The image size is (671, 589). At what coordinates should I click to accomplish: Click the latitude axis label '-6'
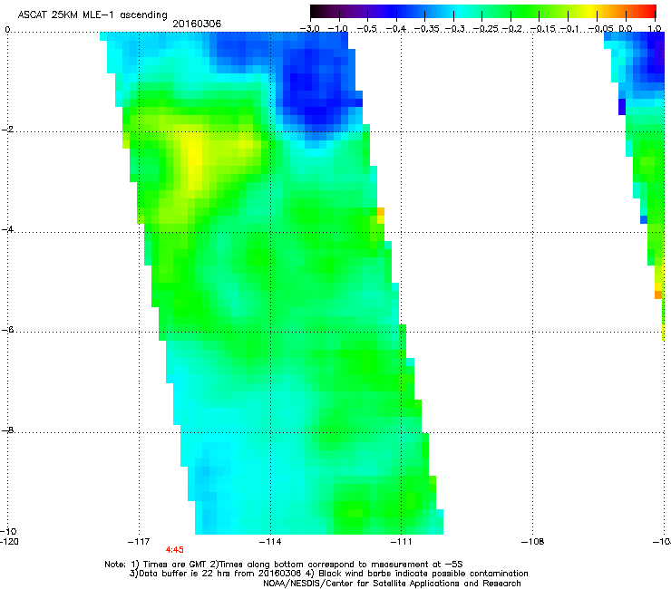point(7,330)
